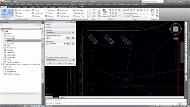Screen dimensions: 190x107
Task: Open Unsaved Layer State dropdown
Action: (135, 13)
